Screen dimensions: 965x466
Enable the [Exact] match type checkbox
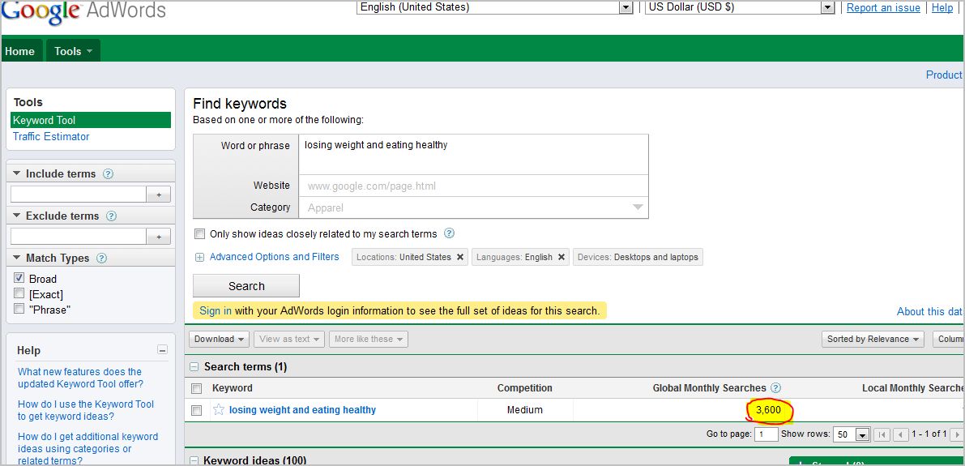[19, 293]
